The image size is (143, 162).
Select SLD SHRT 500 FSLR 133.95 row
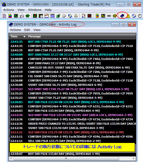point(73,115)
